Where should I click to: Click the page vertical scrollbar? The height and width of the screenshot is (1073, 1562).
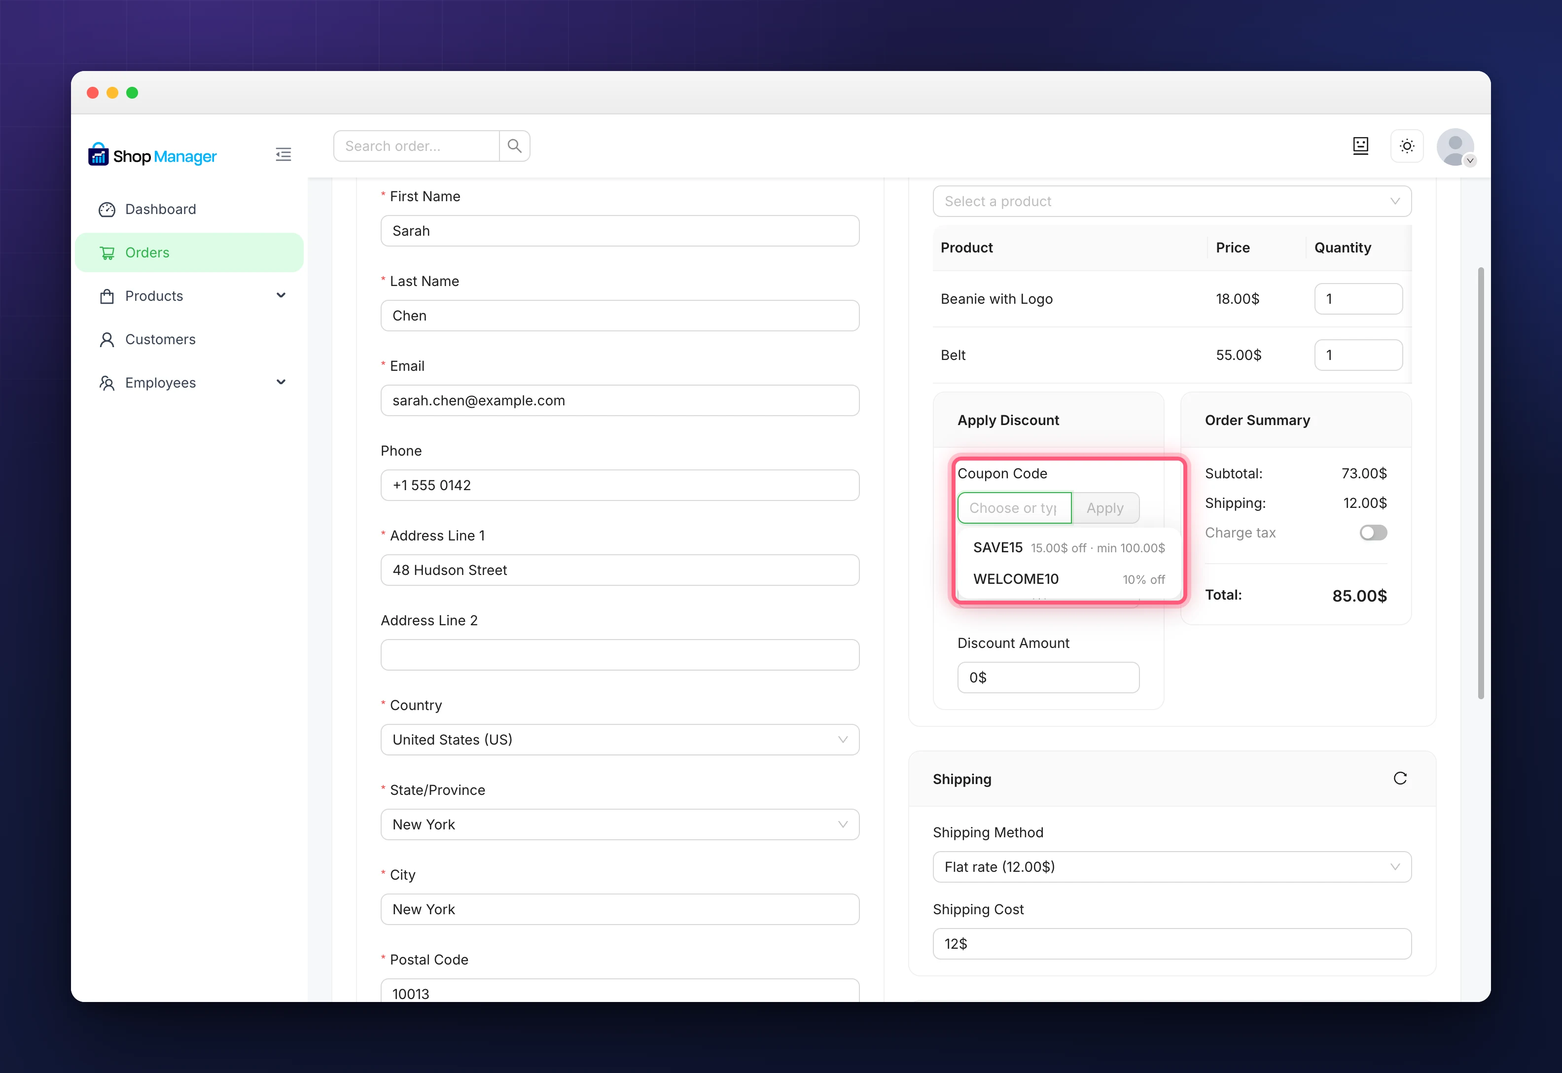[1480, 483]
